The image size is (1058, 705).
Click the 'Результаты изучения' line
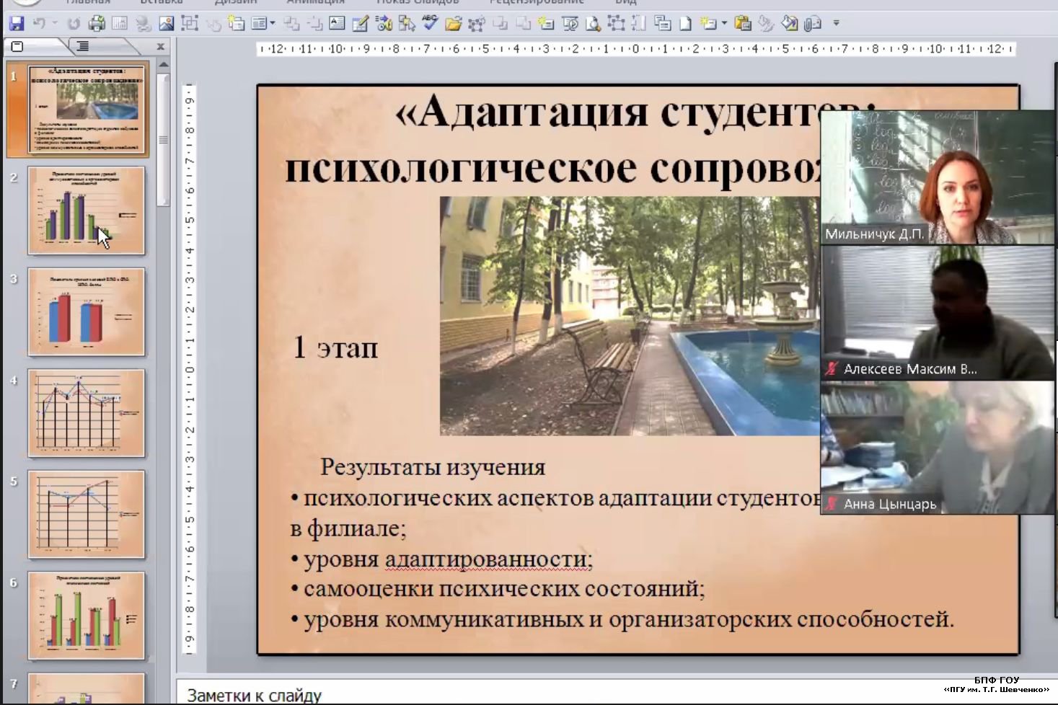pos(433,467)
